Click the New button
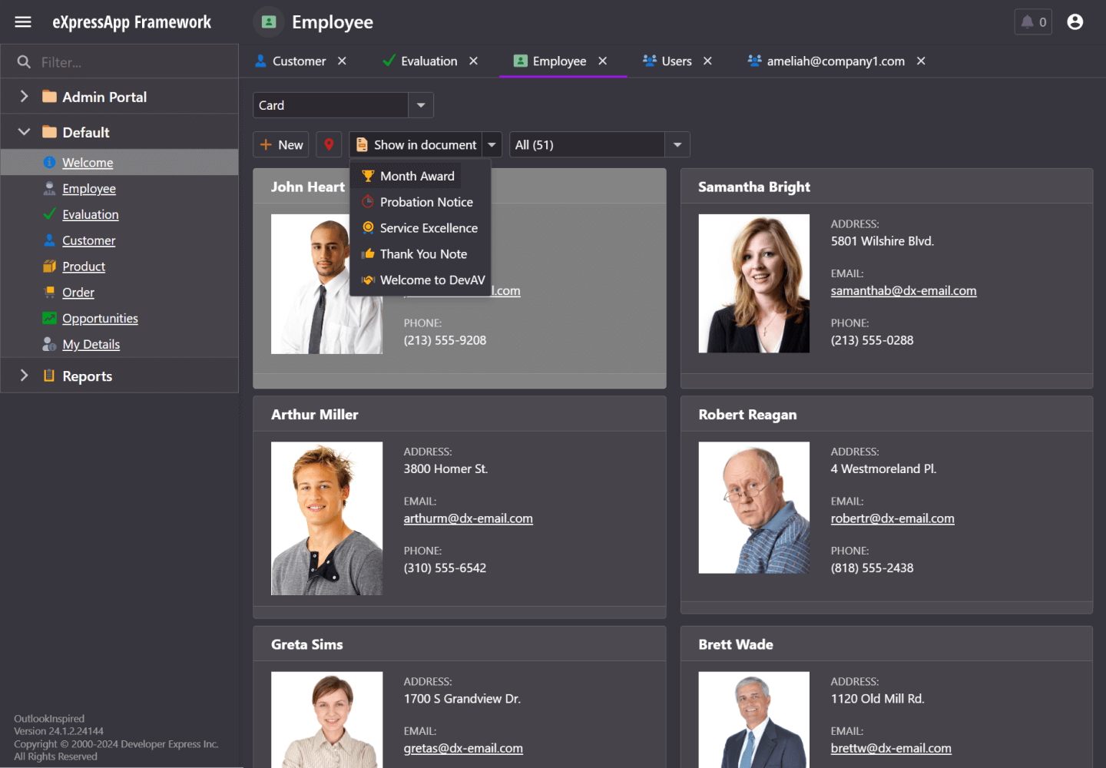The width and height of the screenshot is (1106, 768). coord(280,144)
